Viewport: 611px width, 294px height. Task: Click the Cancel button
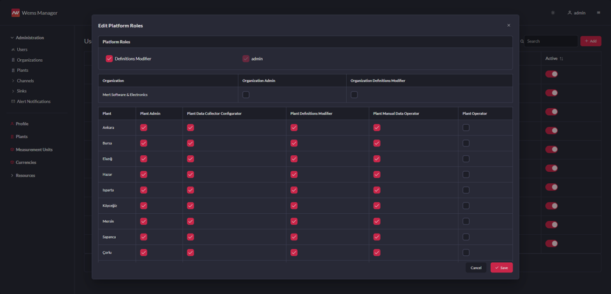point(475,268)
